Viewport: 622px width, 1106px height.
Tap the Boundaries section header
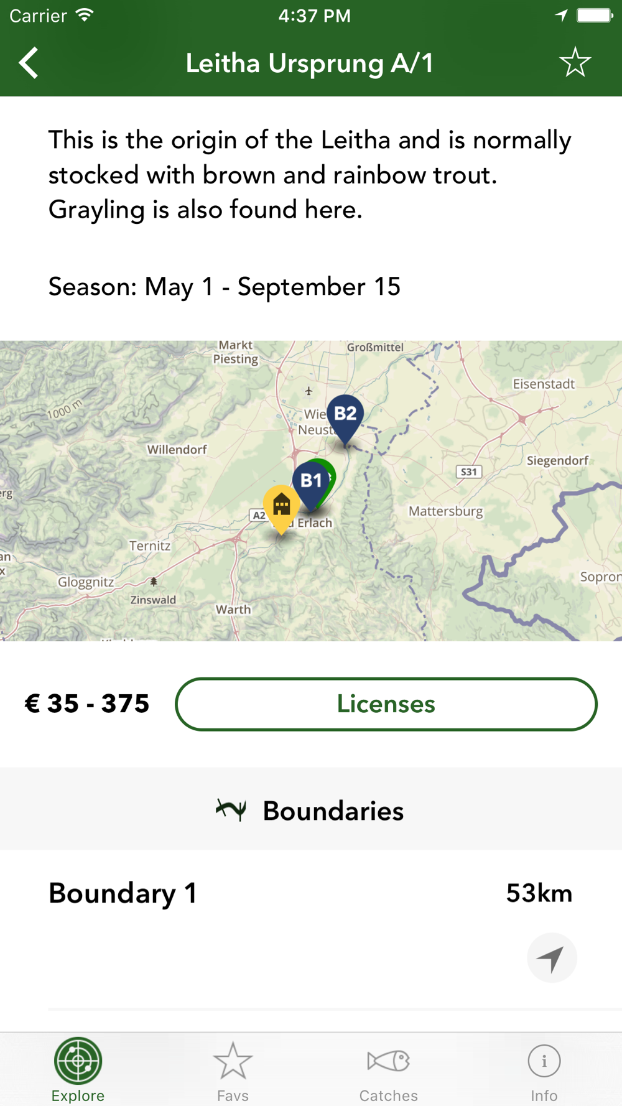pos(311,811)
